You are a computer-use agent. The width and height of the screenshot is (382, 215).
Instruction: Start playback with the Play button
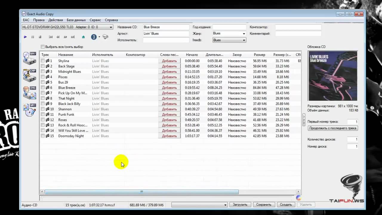[25, 37]
